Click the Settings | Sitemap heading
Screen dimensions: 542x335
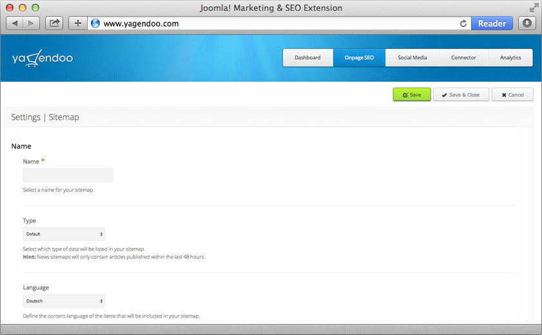45,117
